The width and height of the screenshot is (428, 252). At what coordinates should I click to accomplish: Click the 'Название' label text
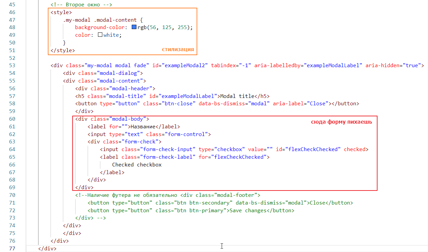(143, 127)
